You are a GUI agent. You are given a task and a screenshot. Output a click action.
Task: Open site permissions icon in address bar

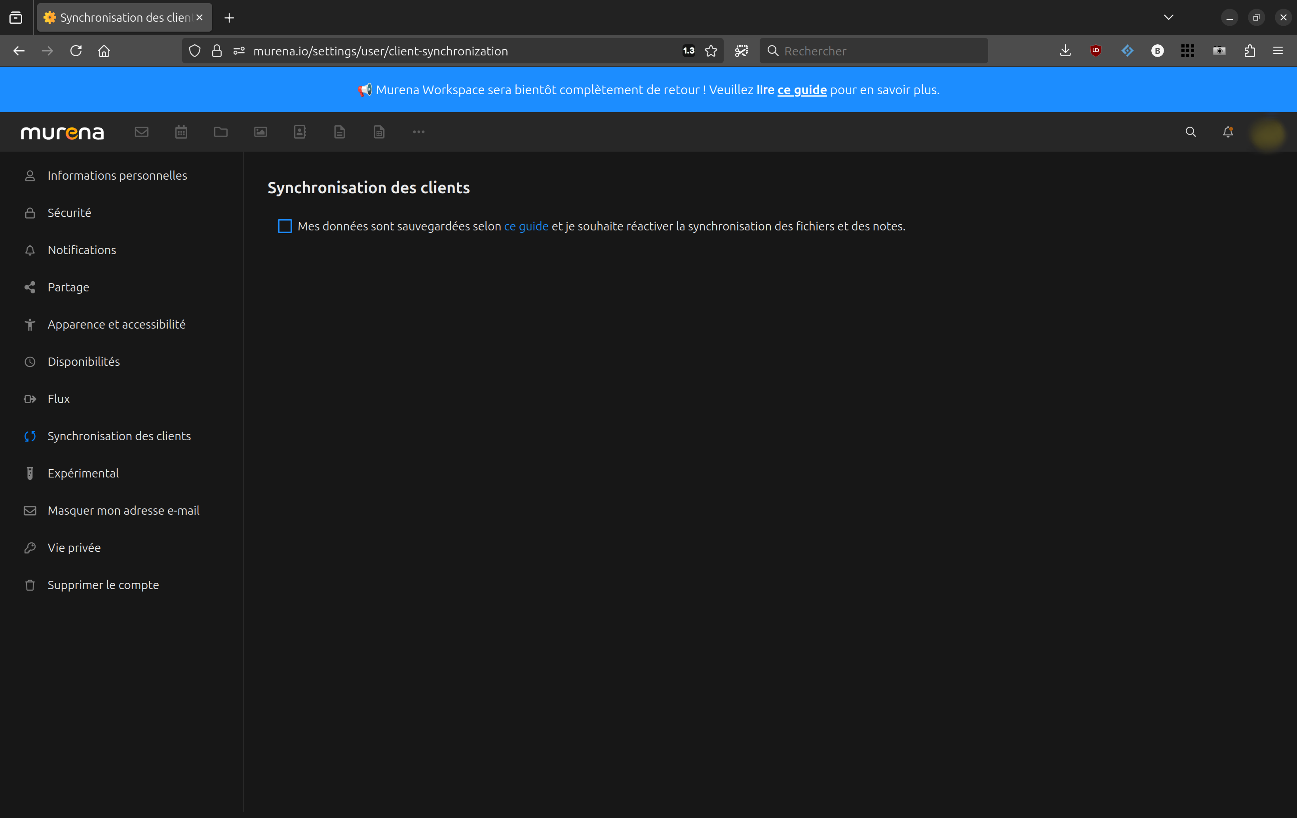click(239, 51)
